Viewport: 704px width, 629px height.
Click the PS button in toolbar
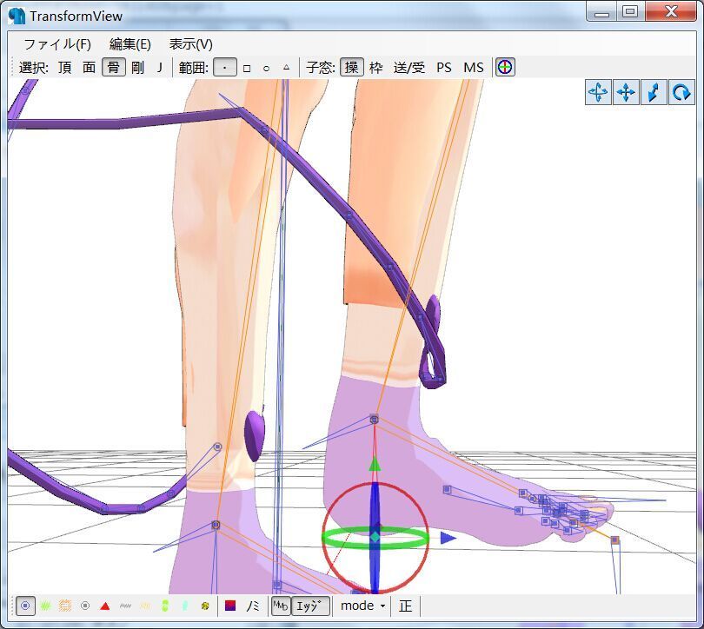(x=444, y=67)
